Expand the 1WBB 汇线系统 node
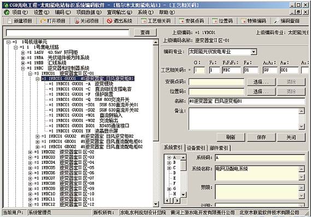This screenshot has width=311, height=217. tap(23, 63)
